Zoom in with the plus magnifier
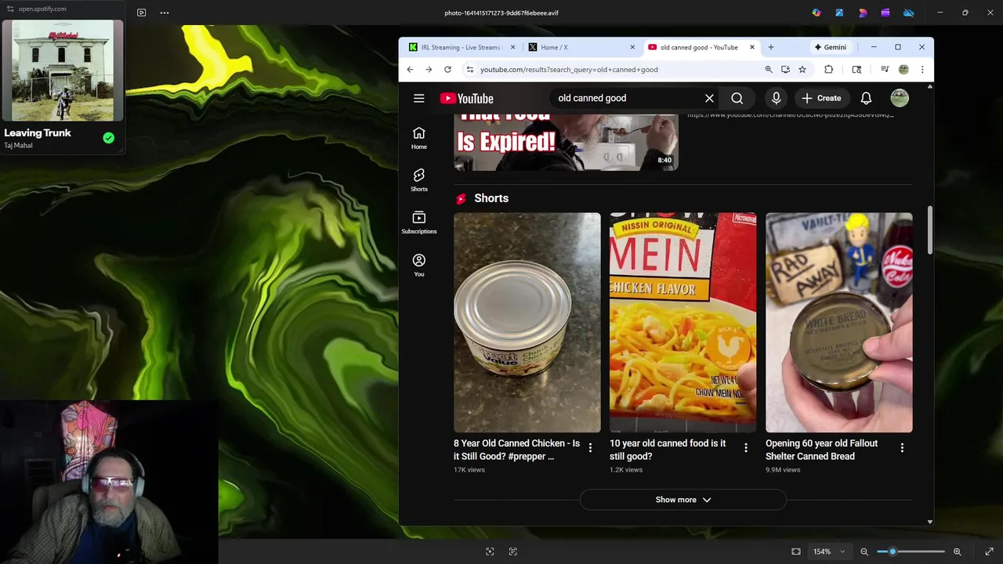Viewport: 1003px width, 564px height. 957,551
